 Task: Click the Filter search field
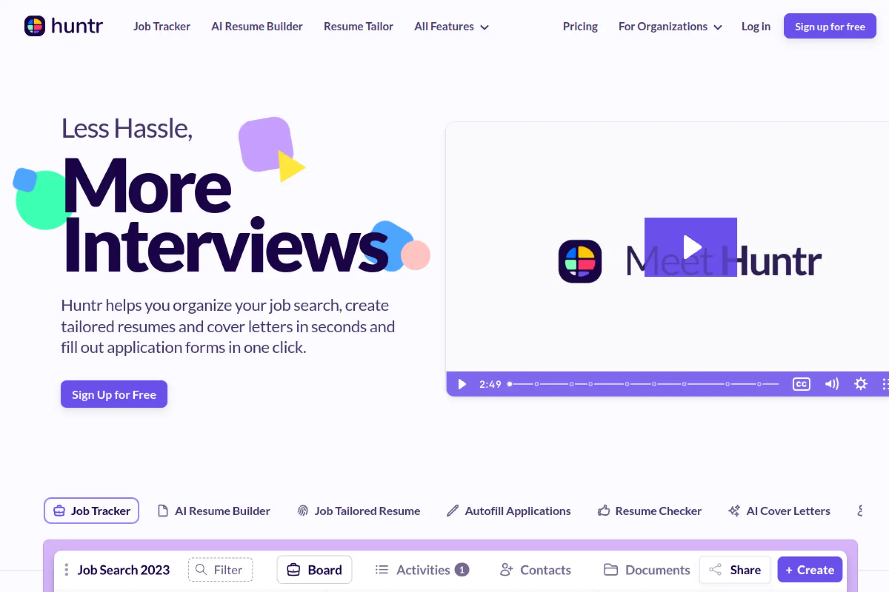220,570
